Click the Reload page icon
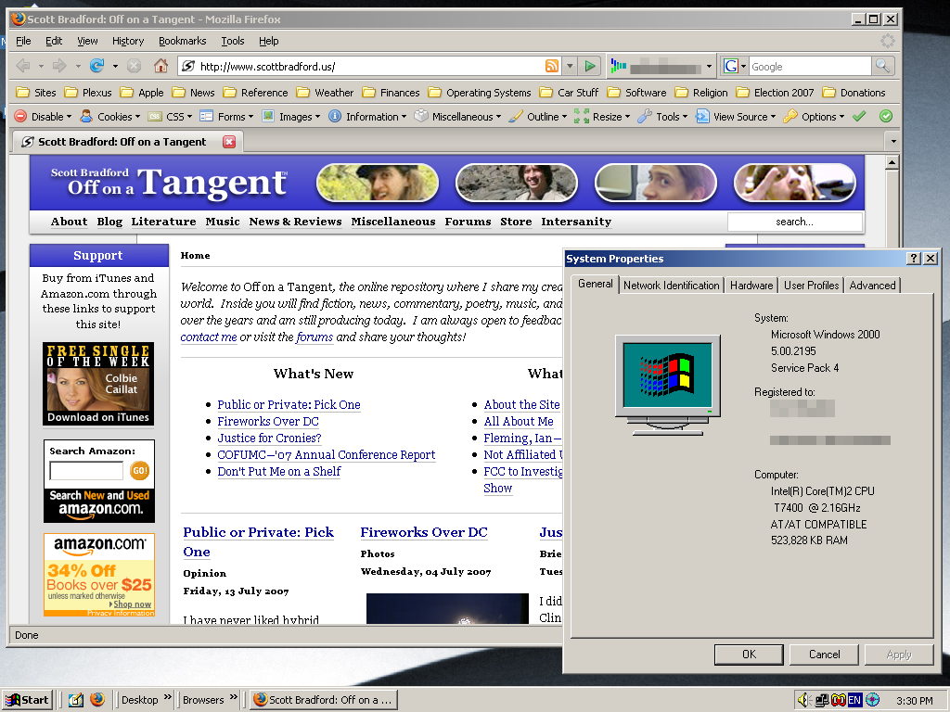950x712 pixels. [x=96, y=66]
